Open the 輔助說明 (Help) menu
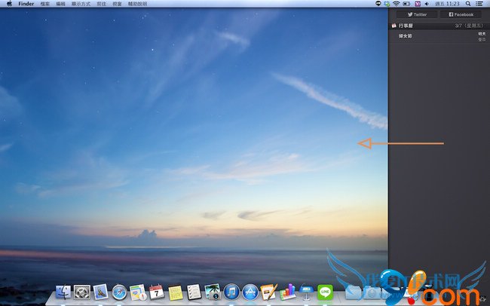The height and width of the screenshot is (306, 490). click(x=136, y=4)
